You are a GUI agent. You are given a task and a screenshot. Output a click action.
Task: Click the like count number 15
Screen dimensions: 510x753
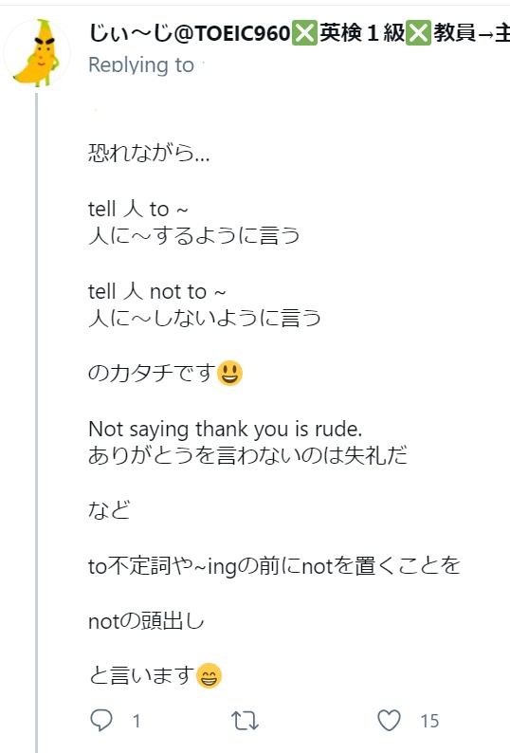pyautogui.click(x=429, y=721)
